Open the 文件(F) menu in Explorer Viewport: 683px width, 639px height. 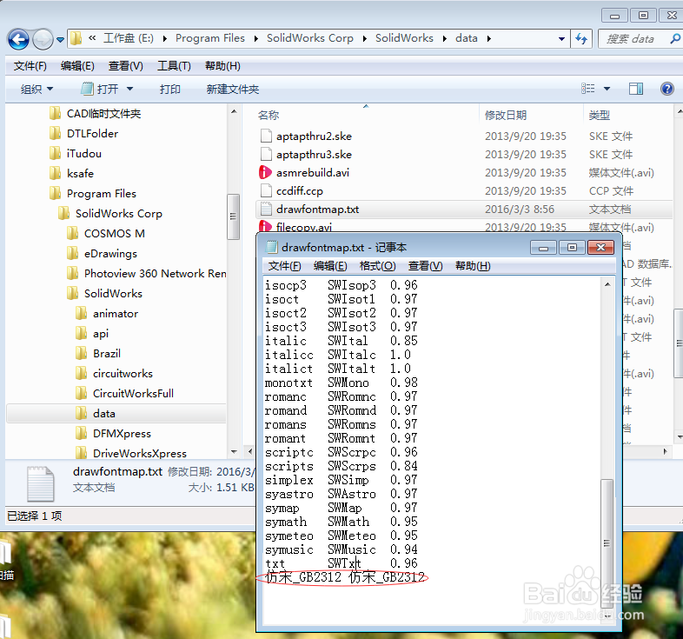click(x=30, y=66)
